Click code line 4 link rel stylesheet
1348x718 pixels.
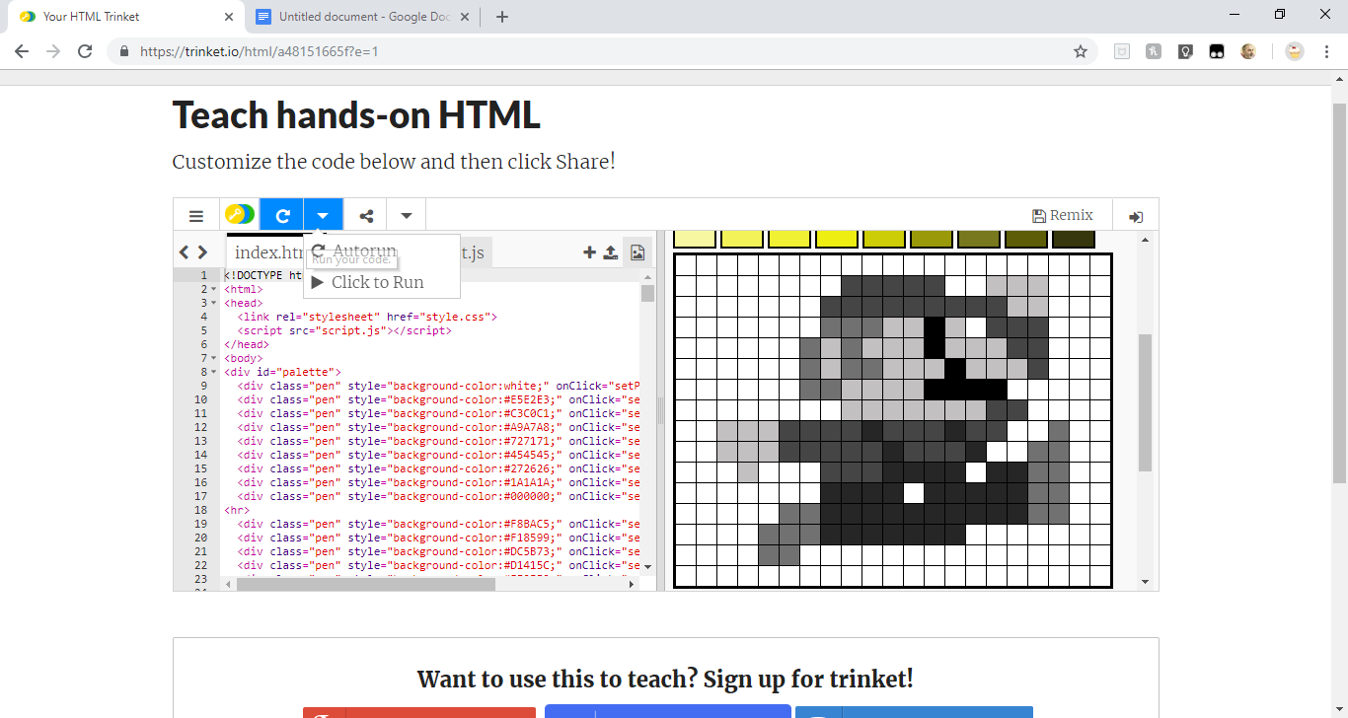pos(367,318)
